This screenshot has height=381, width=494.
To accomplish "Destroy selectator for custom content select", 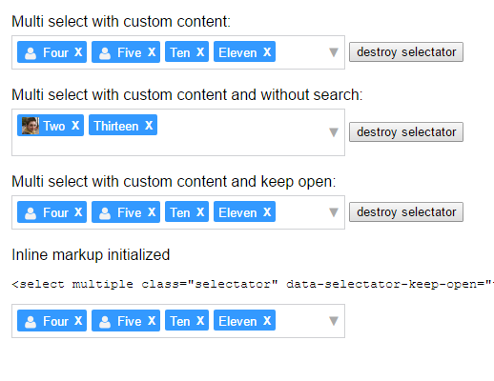I will coord(406,52).
